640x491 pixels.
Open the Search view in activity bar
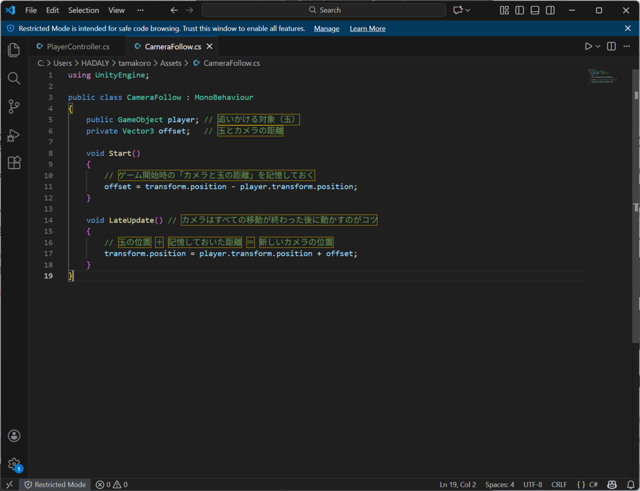(14, 79)
